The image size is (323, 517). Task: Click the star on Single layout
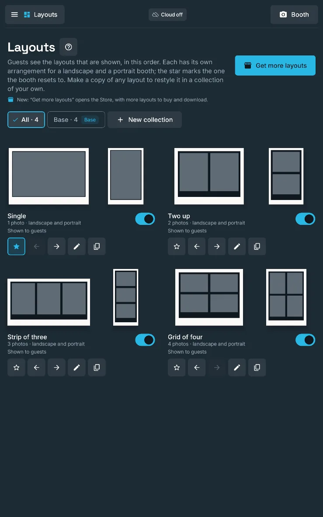[17, 246]
